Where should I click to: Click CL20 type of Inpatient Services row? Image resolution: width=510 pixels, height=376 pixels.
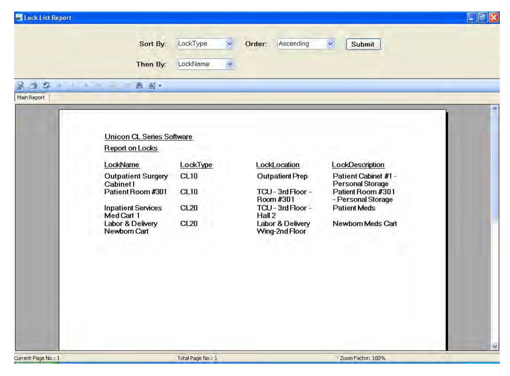[189, 208]
